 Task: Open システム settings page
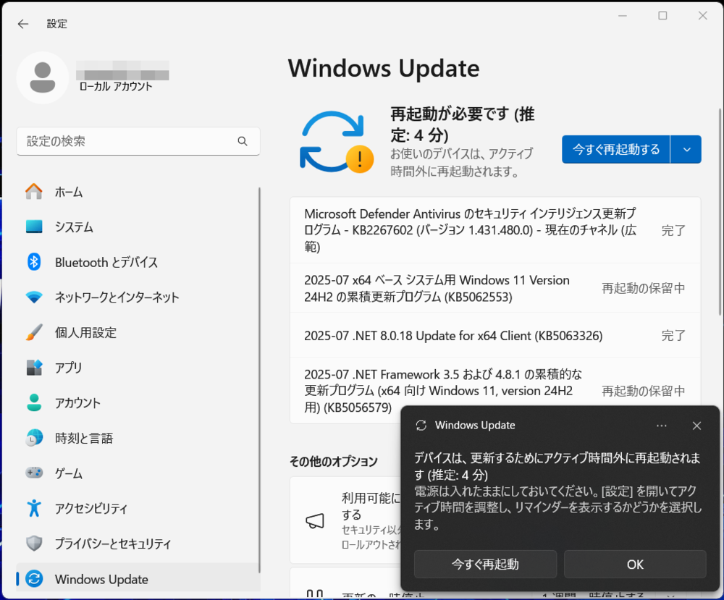(x=138, y=227)
